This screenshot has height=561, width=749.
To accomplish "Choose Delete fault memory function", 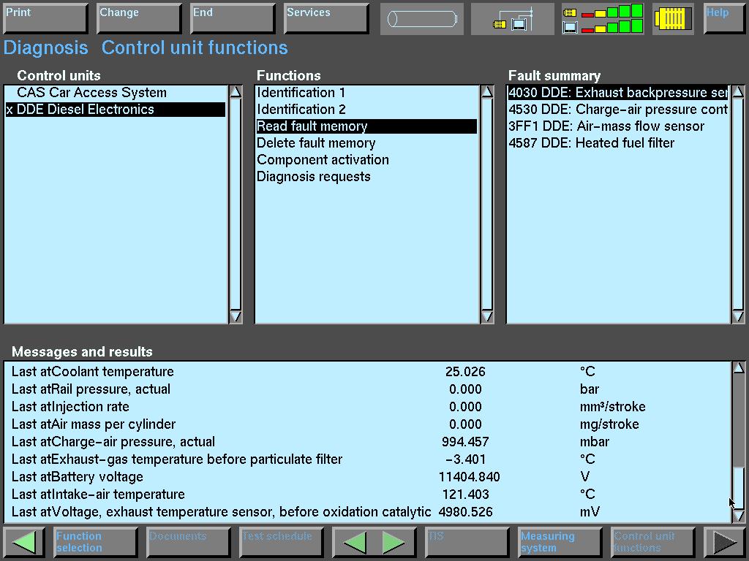I will click(x=316, y=143).
